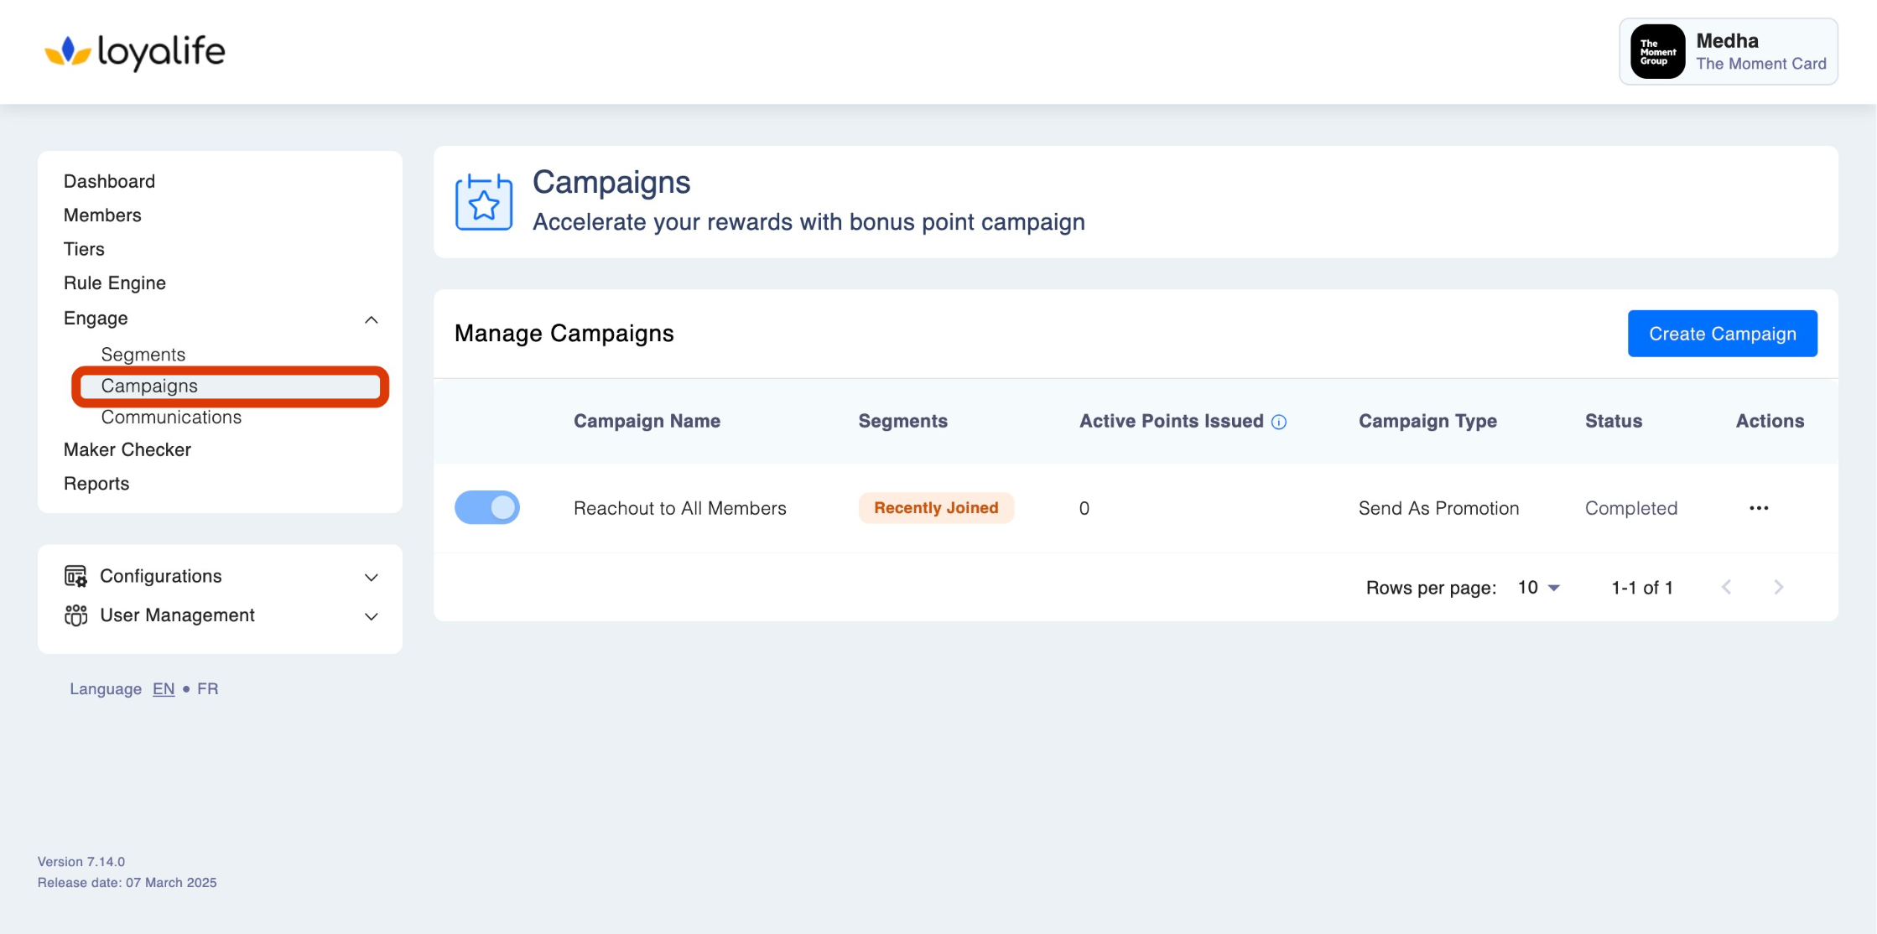Viewport: 1877px width, 934px height.
Task: Click the Campaigns calendar star icon
Action: 484,202
